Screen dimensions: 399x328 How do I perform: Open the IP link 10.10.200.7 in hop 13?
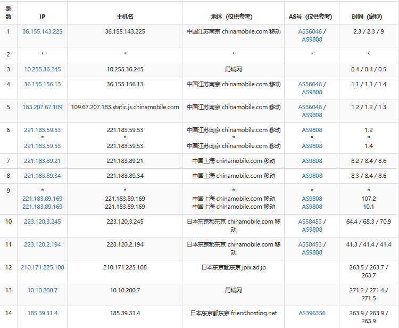click(42, 290)
